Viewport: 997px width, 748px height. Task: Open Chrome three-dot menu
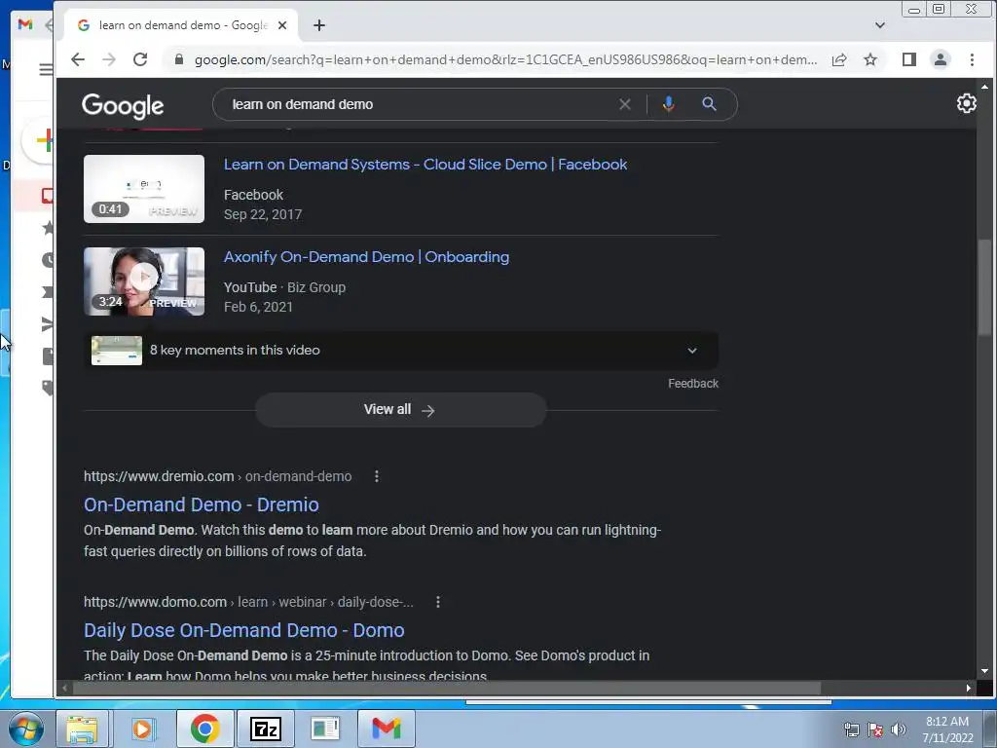pos(972,59)
